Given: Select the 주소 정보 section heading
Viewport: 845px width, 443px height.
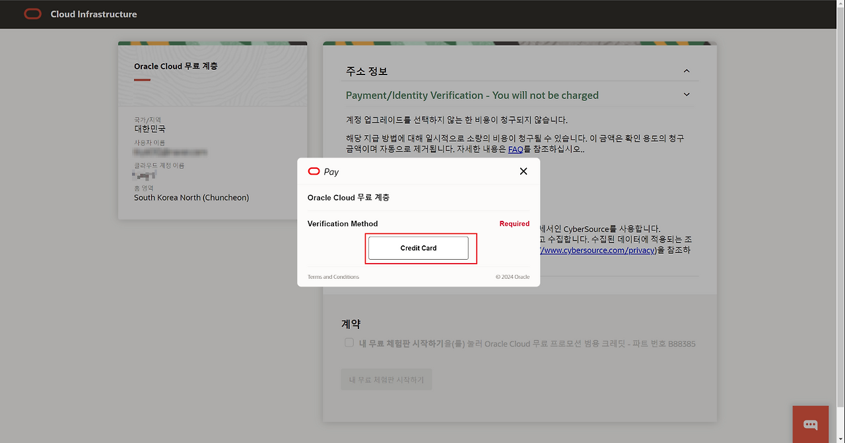Looking at the screenshot, I should [366, 71].
